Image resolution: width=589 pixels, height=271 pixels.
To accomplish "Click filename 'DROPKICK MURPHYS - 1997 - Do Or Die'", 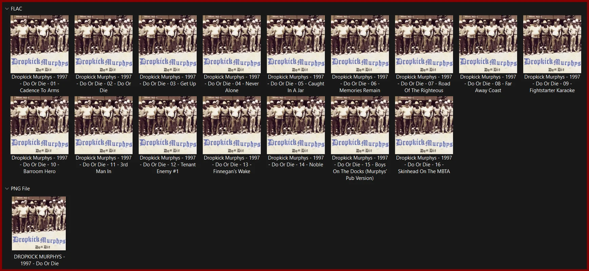I will 39,260.
